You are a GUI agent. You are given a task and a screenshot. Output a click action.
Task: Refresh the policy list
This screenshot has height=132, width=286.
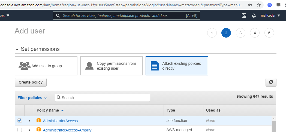(x=271, y=82)
